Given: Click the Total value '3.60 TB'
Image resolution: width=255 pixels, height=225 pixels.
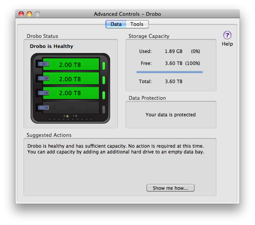Looking at the screenshot, I should tap(173, 81).
